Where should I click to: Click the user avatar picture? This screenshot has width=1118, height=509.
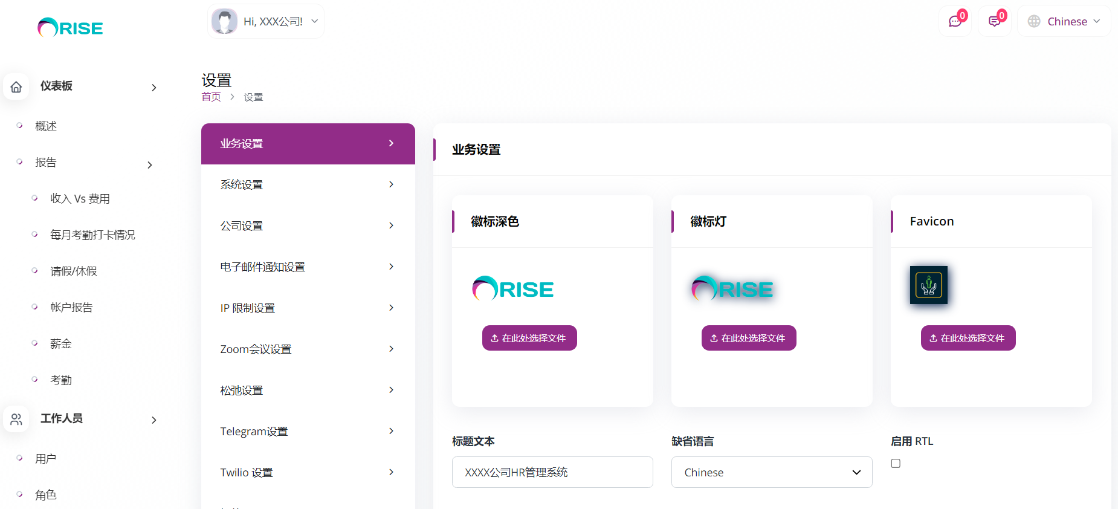coord(224,22)
